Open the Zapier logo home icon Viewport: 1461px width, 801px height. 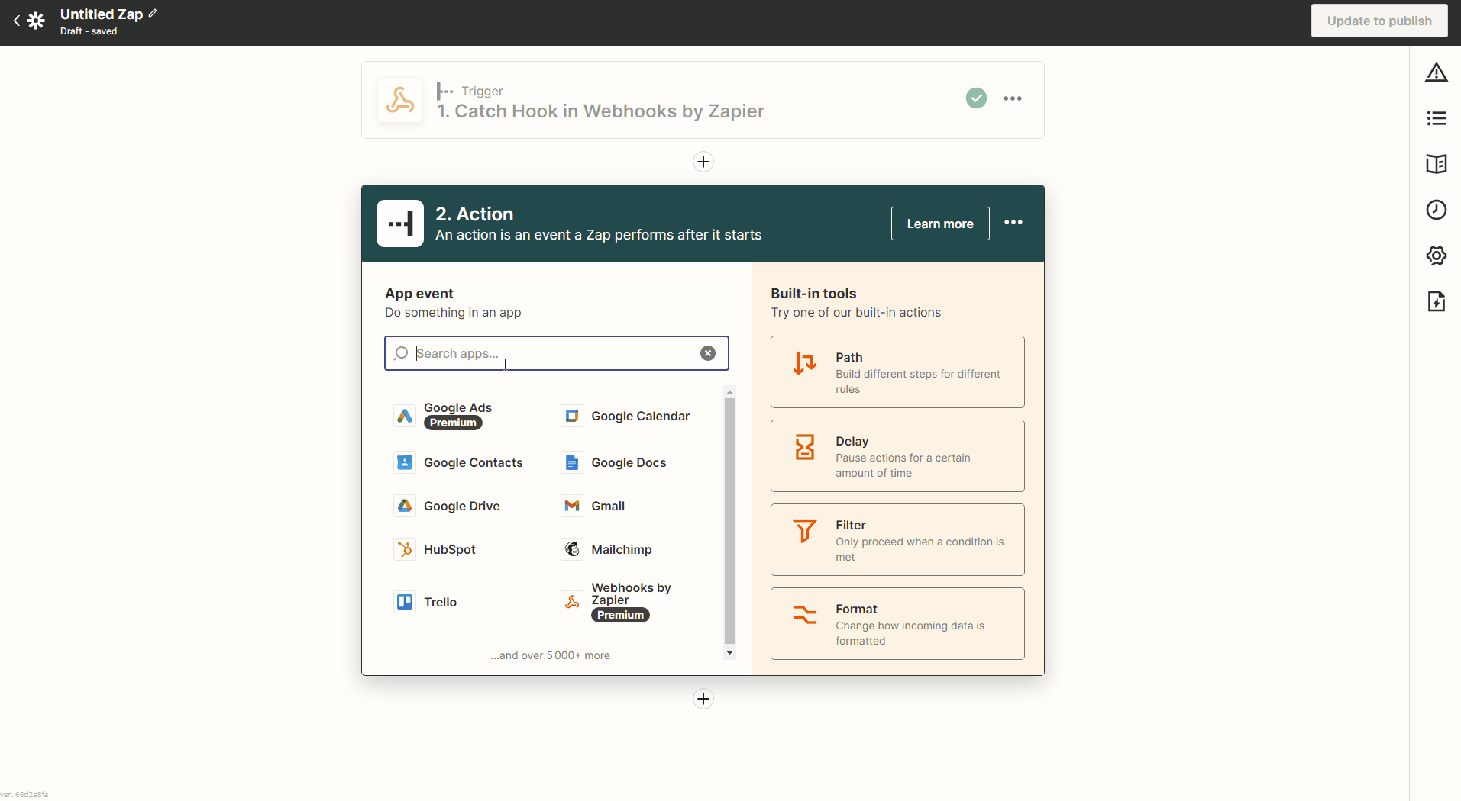[36, 21]
